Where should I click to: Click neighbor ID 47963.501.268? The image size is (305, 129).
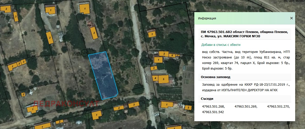click(213, 107)
